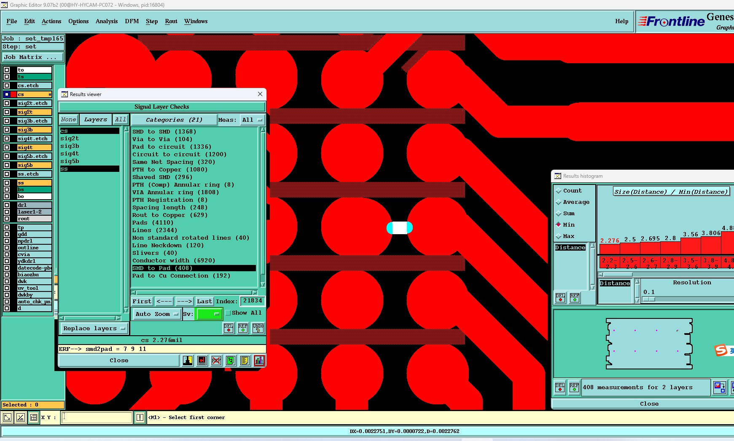734x441 pixels.
Task: Click UNDO icon in Results viewer
Action: click(258, 328)
